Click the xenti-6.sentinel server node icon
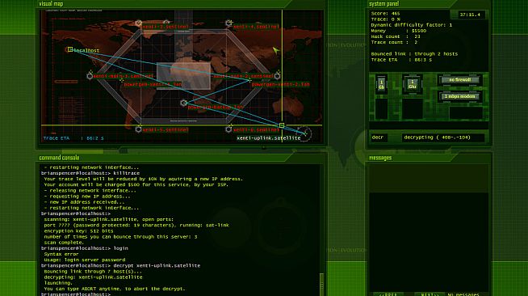 (x=228, y=129)
